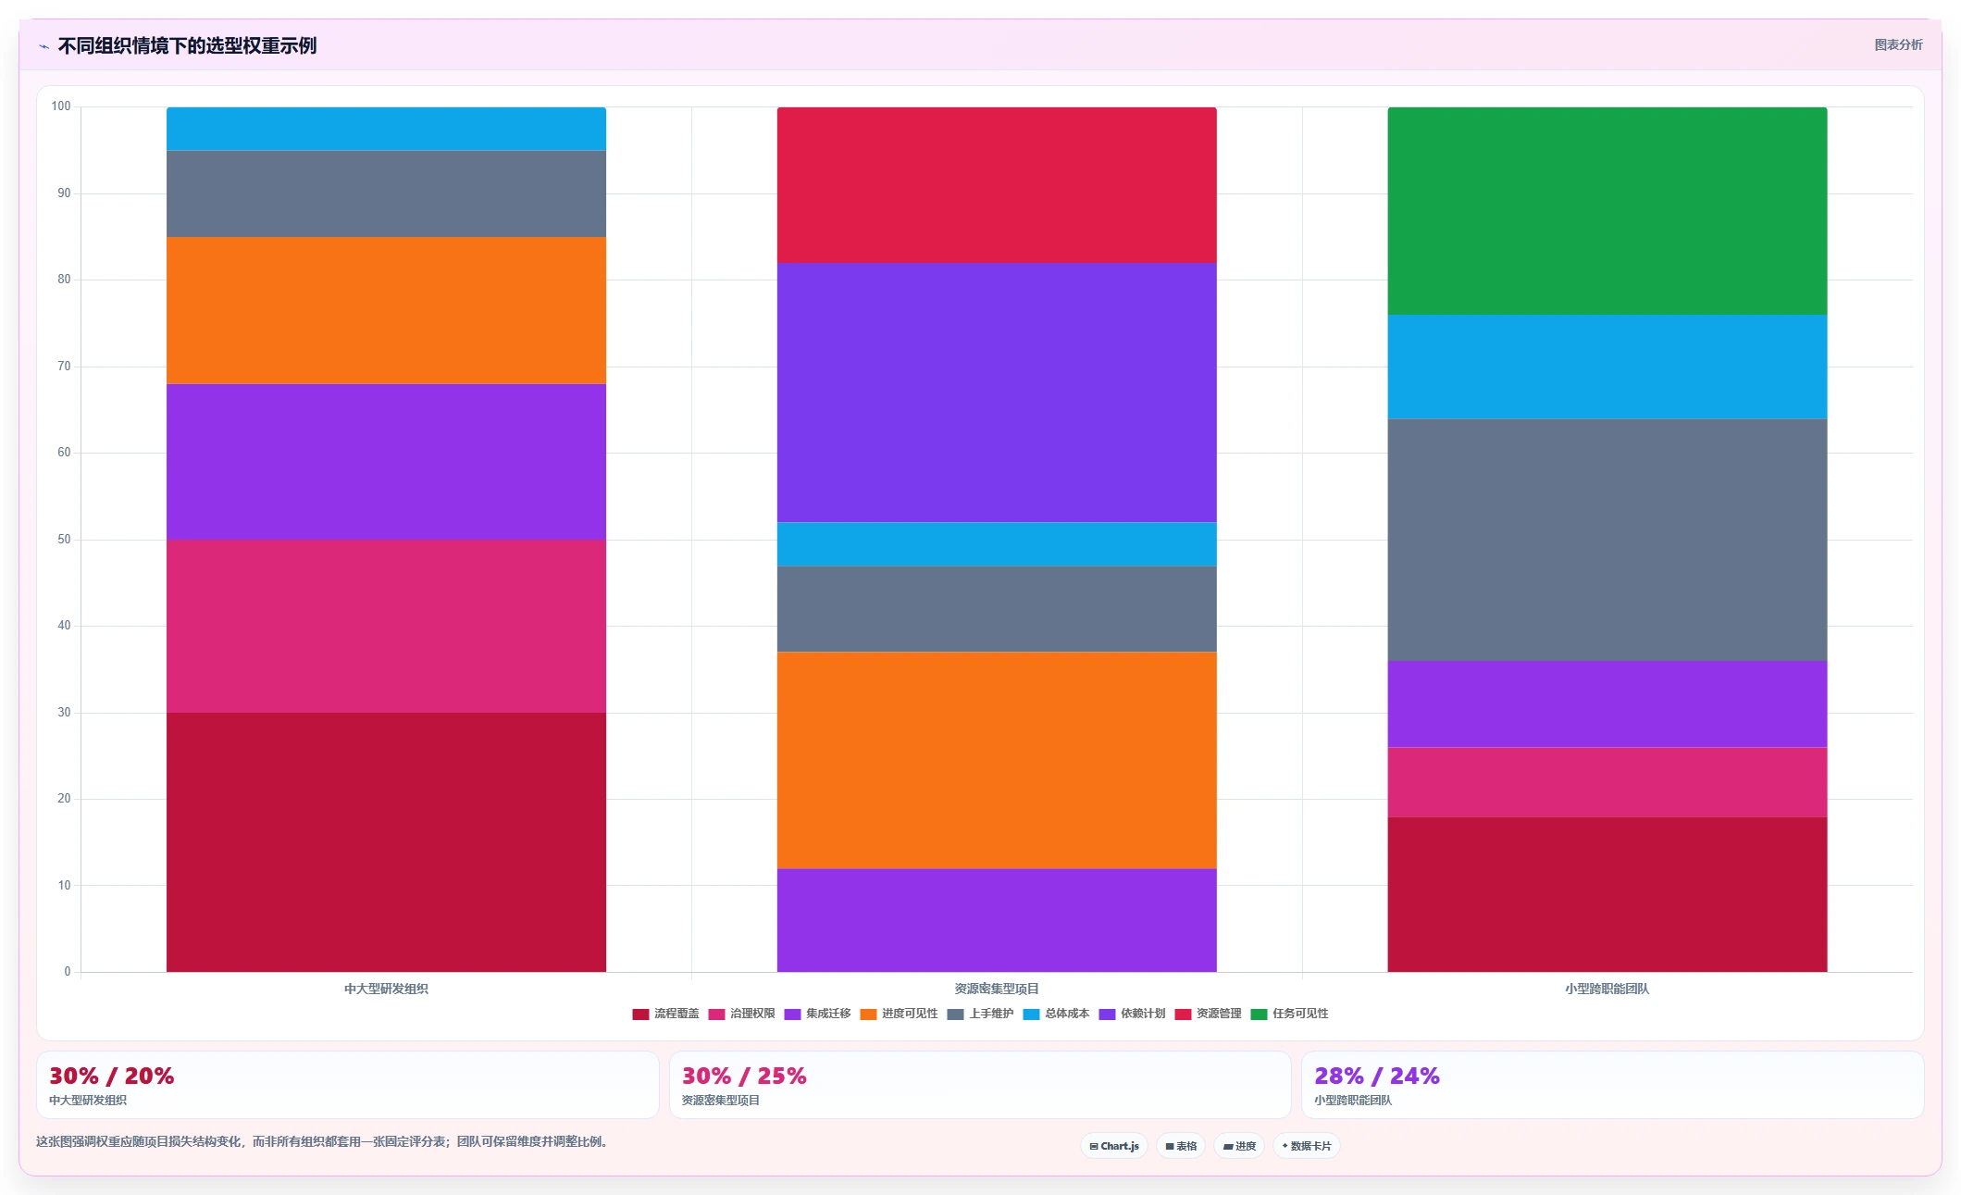Screen dimensions: 1961x1195
Task: Click the y-axis value 50
Action: click(x=64, y=540)
